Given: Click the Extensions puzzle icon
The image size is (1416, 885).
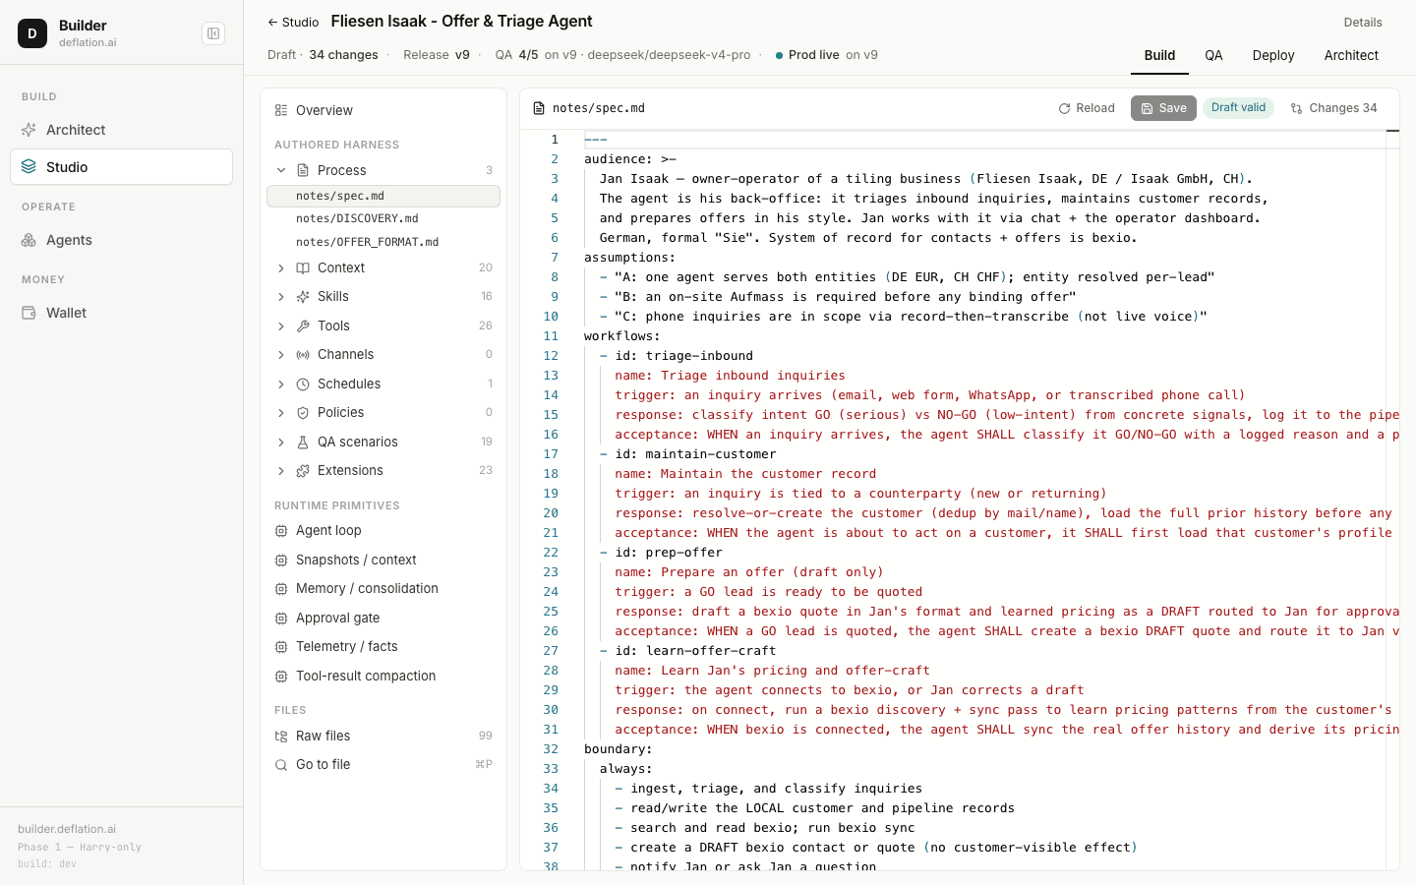Looking at the screenshot, I should pyautogui.click(x=303, y=470).
